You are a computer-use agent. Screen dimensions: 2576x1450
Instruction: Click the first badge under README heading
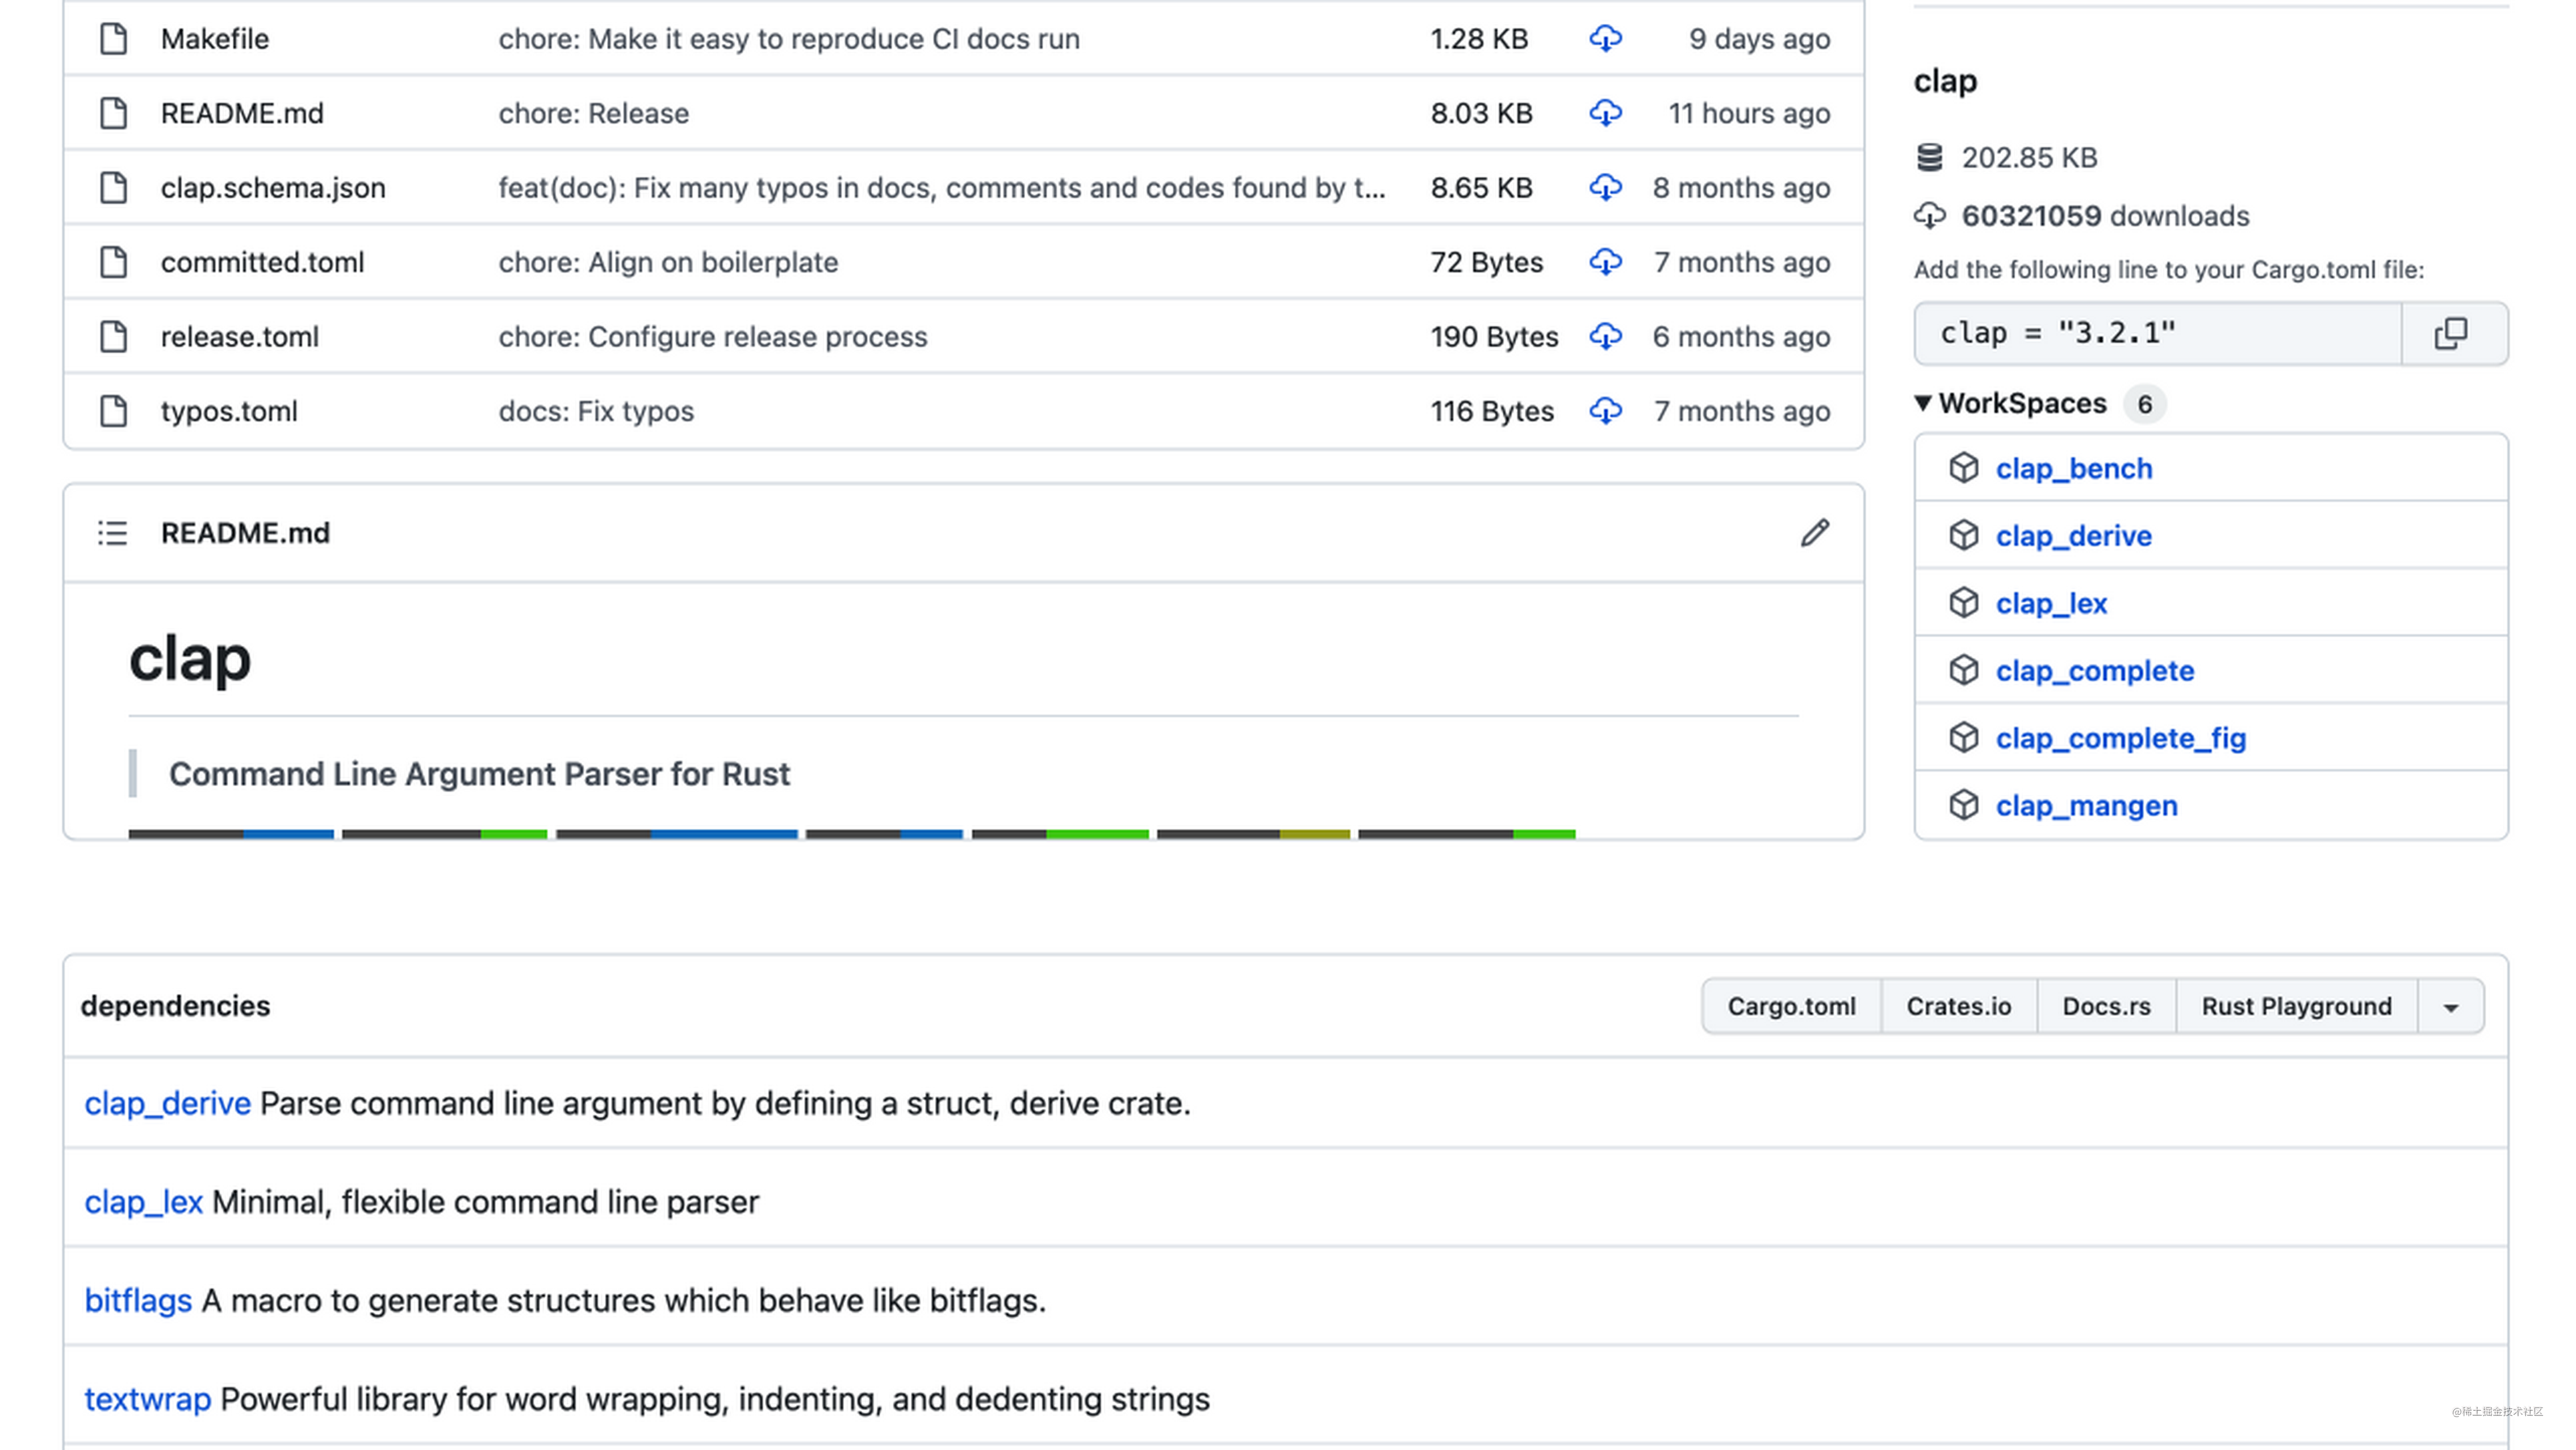231,833
